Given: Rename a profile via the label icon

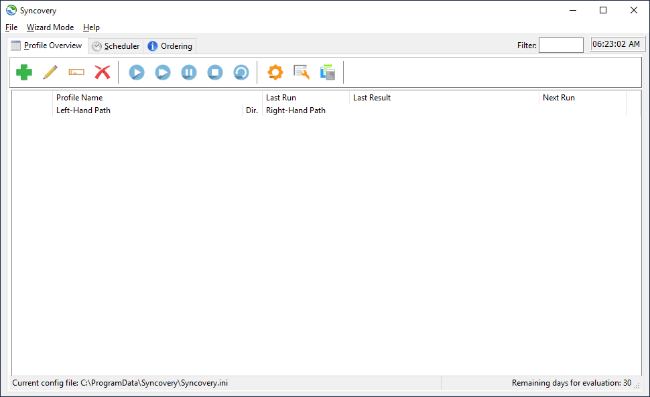Looking at the screenshot, I should pyautogui.click(x=76, y=72).
